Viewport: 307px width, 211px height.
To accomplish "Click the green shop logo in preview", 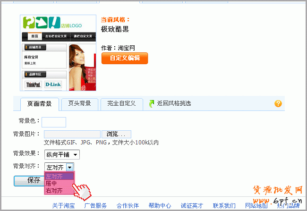I will pos(41,23).
